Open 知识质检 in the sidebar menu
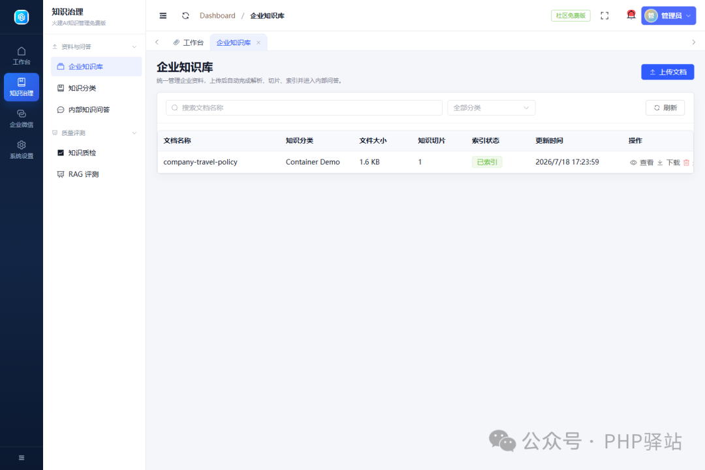 [x=96, y=153]
